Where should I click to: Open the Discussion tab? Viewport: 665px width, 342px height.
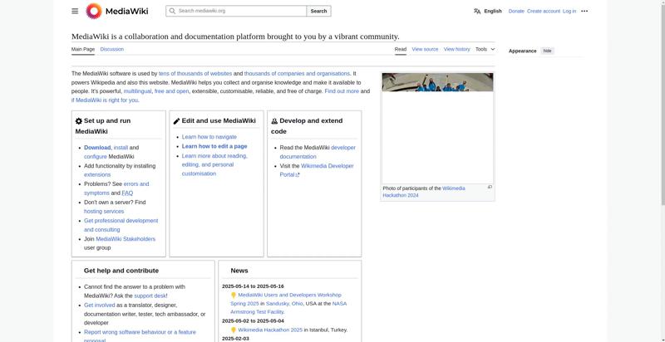[112, 50]
